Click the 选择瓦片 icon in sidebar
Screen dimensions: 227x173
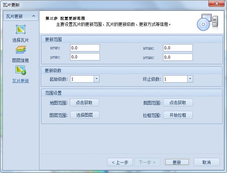[x=21, y=30]
